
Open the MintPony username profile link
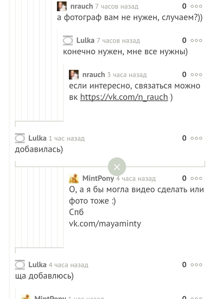pos(98,178)
